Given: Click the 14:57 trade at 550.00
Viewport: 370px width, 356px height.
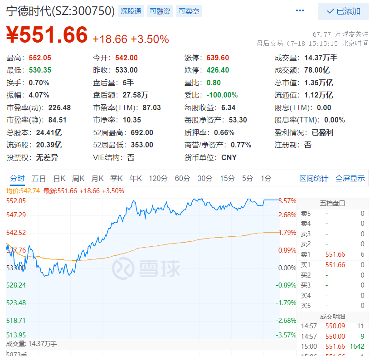Looking at the screenshot, I should (x=332, y=336).
